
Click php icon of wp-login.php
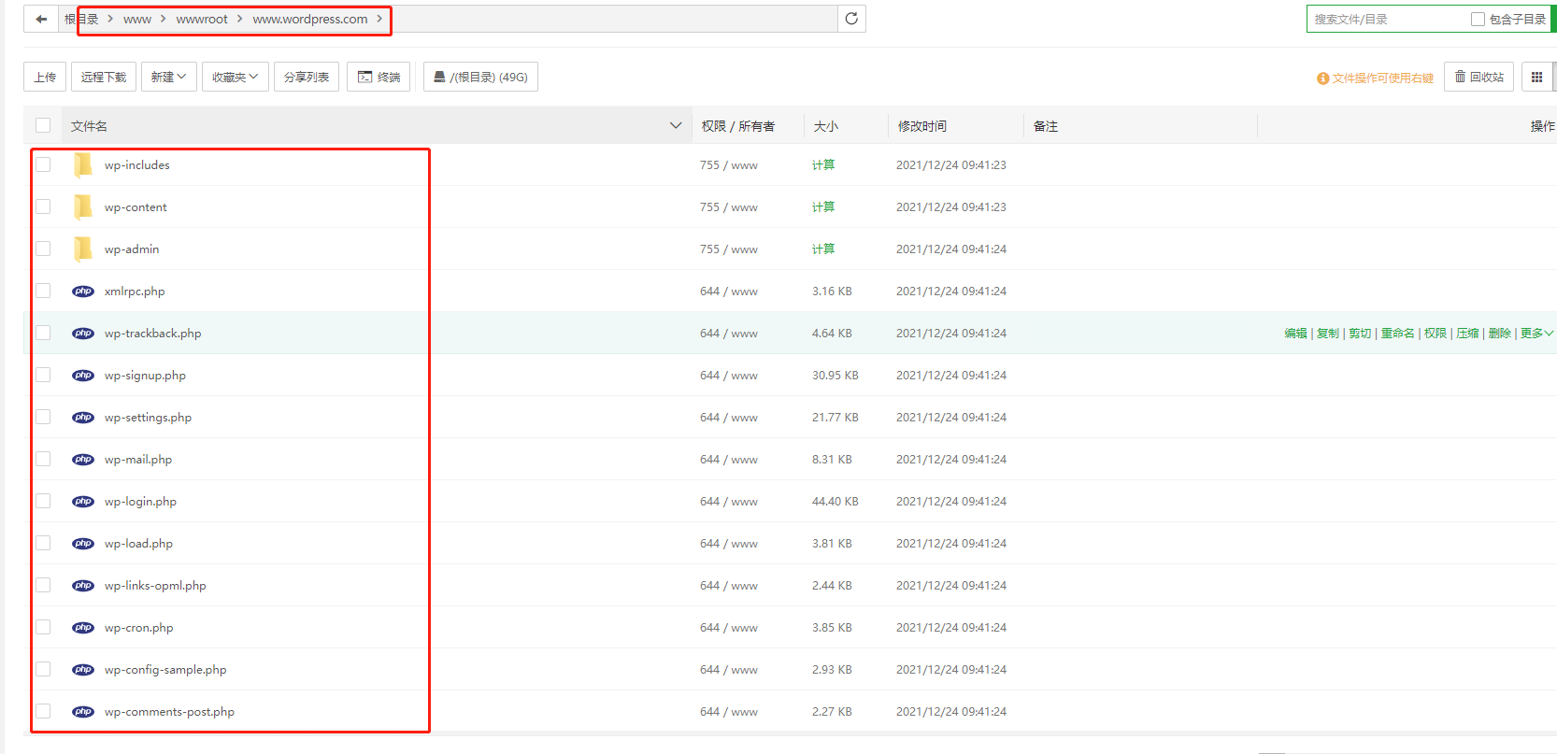point(83,501)
